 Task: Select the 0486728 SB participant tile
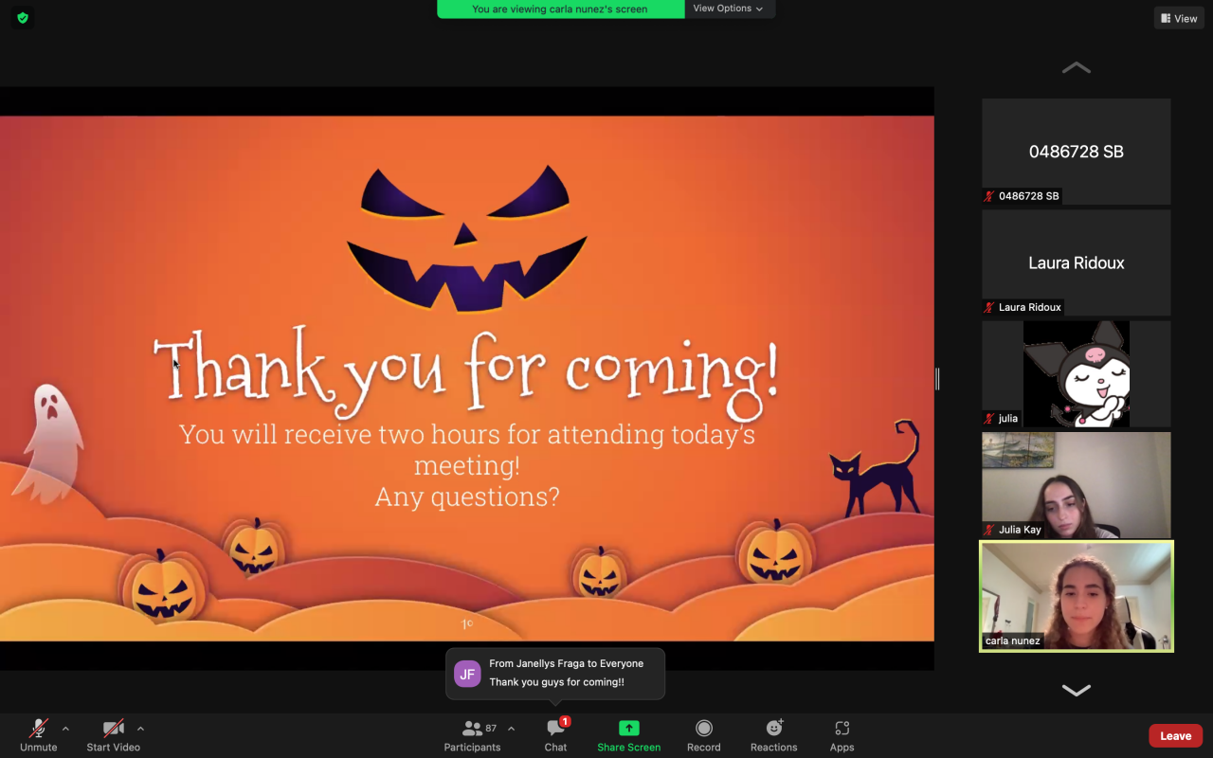(x=1077, y=152)
